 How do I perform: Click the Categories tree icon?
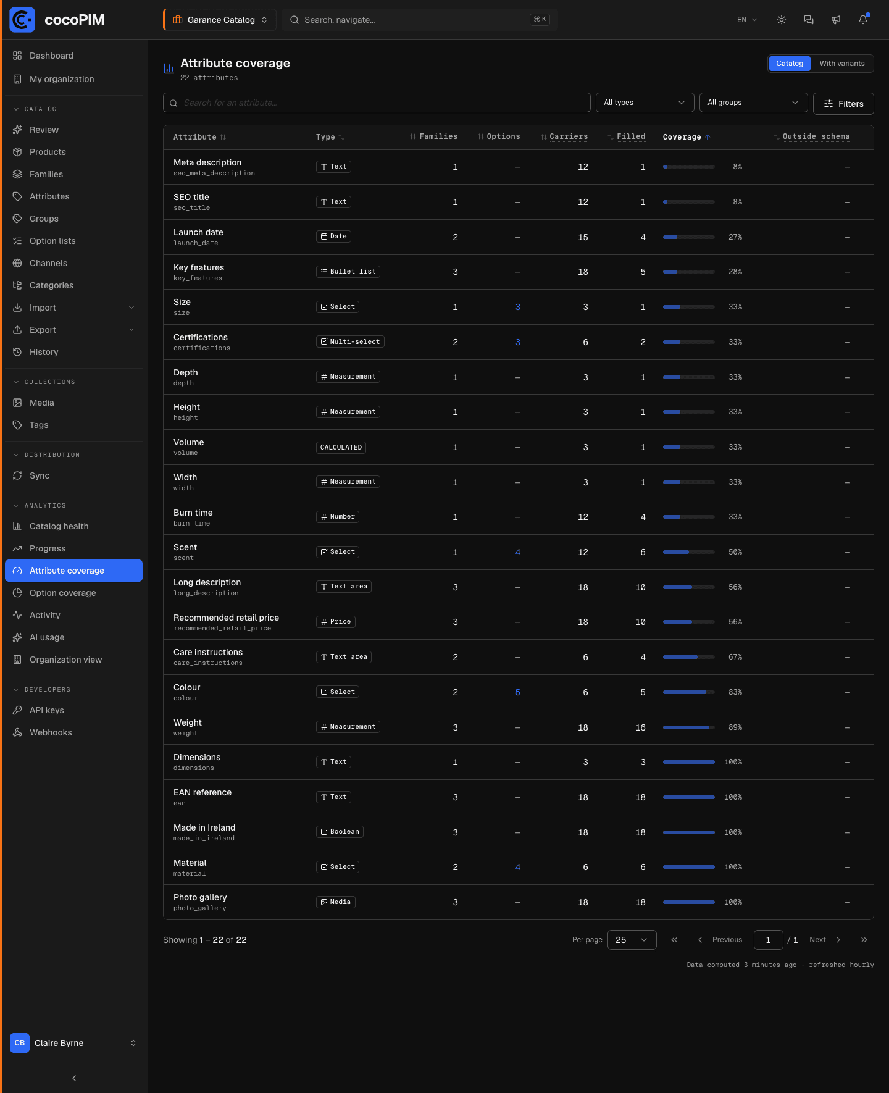pos(17,285)
